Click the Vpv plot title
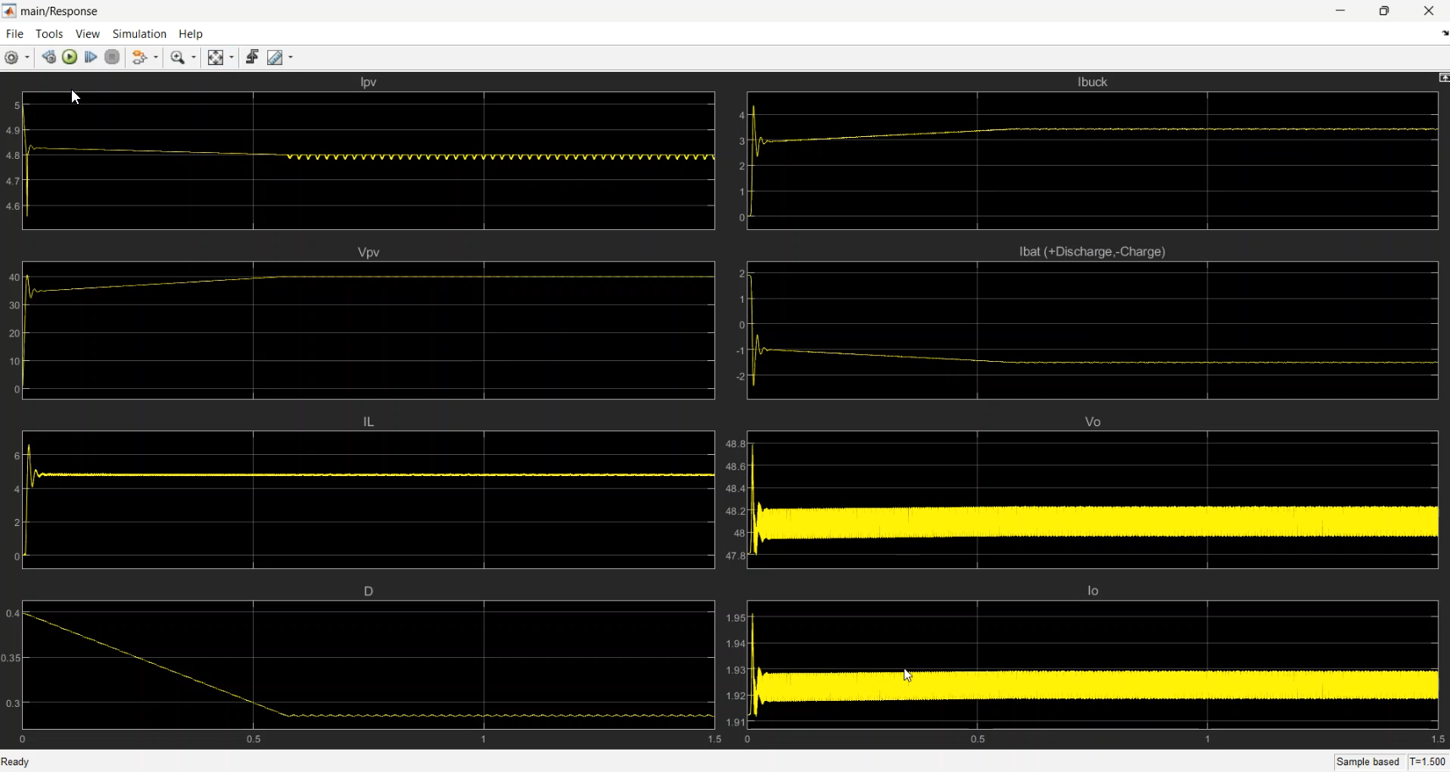The image size is (1450, 772). [369, 252]
